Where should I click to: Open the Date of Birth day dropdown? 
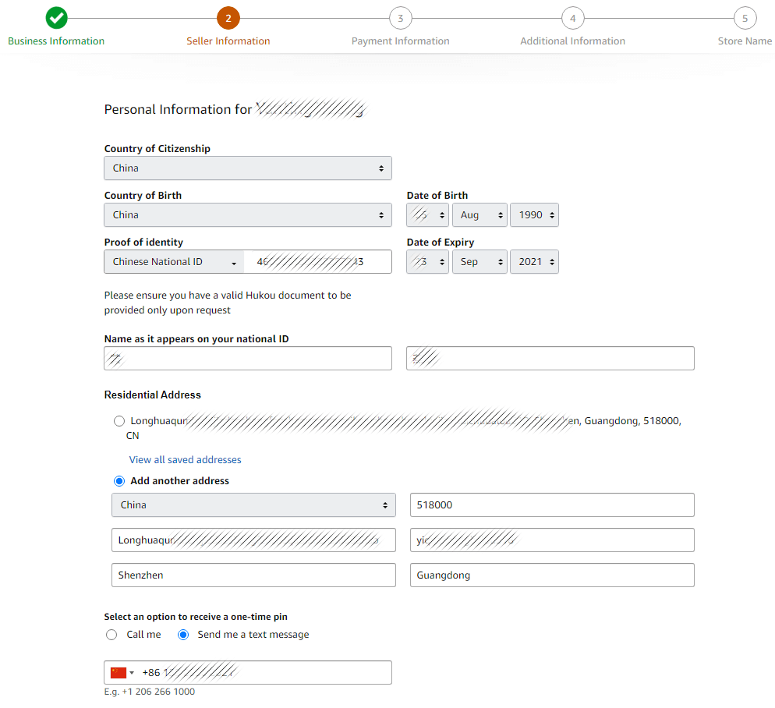[x=427, y=215]
